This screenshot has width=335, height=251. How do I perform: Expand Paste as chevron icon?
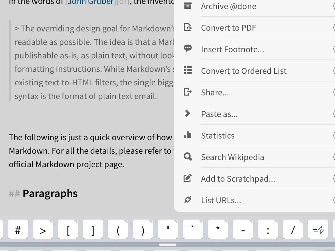pos(188,113)
